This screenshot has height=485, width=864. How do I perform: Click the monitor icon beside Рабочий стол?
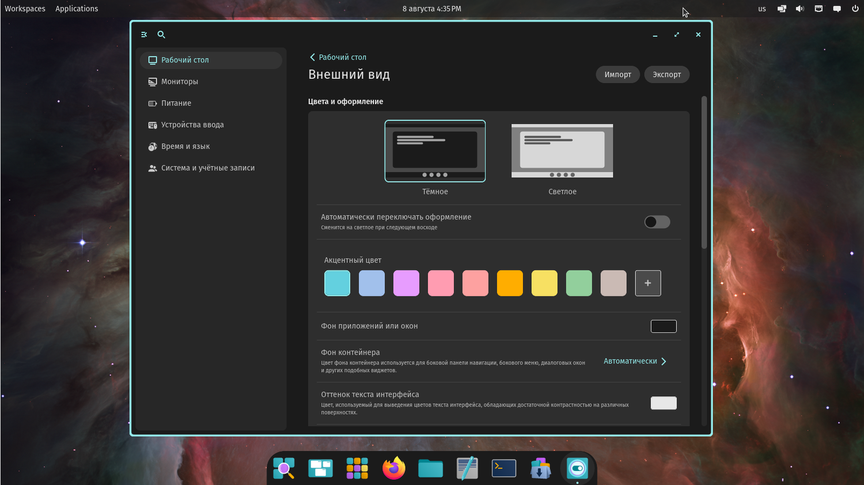pyautogui.click(x=153, y=60)
